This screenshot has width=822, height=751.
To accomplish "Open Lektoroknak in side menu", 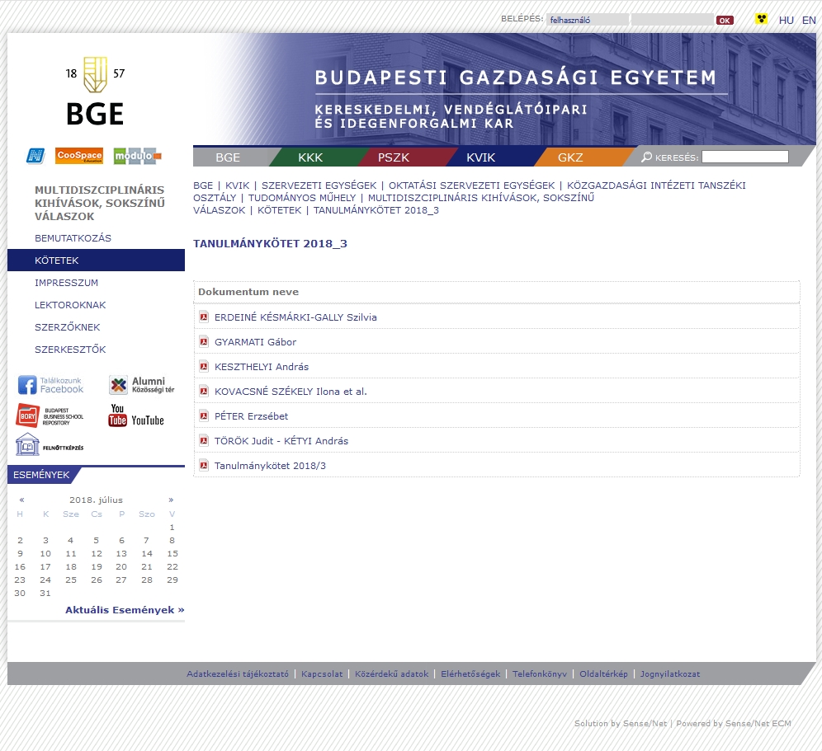I will tap(70, 305).
